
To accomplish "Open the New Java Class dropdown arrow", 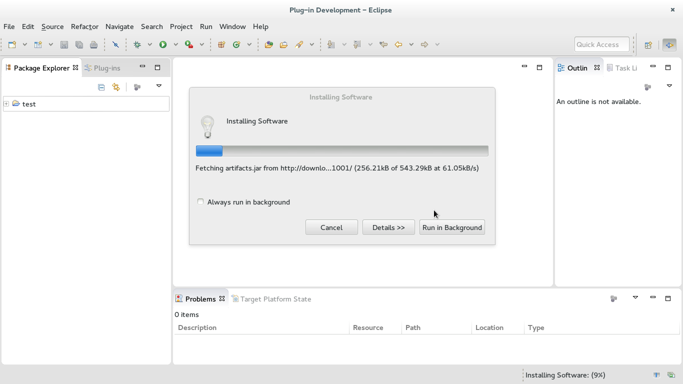I will click(x=249, y=44).
